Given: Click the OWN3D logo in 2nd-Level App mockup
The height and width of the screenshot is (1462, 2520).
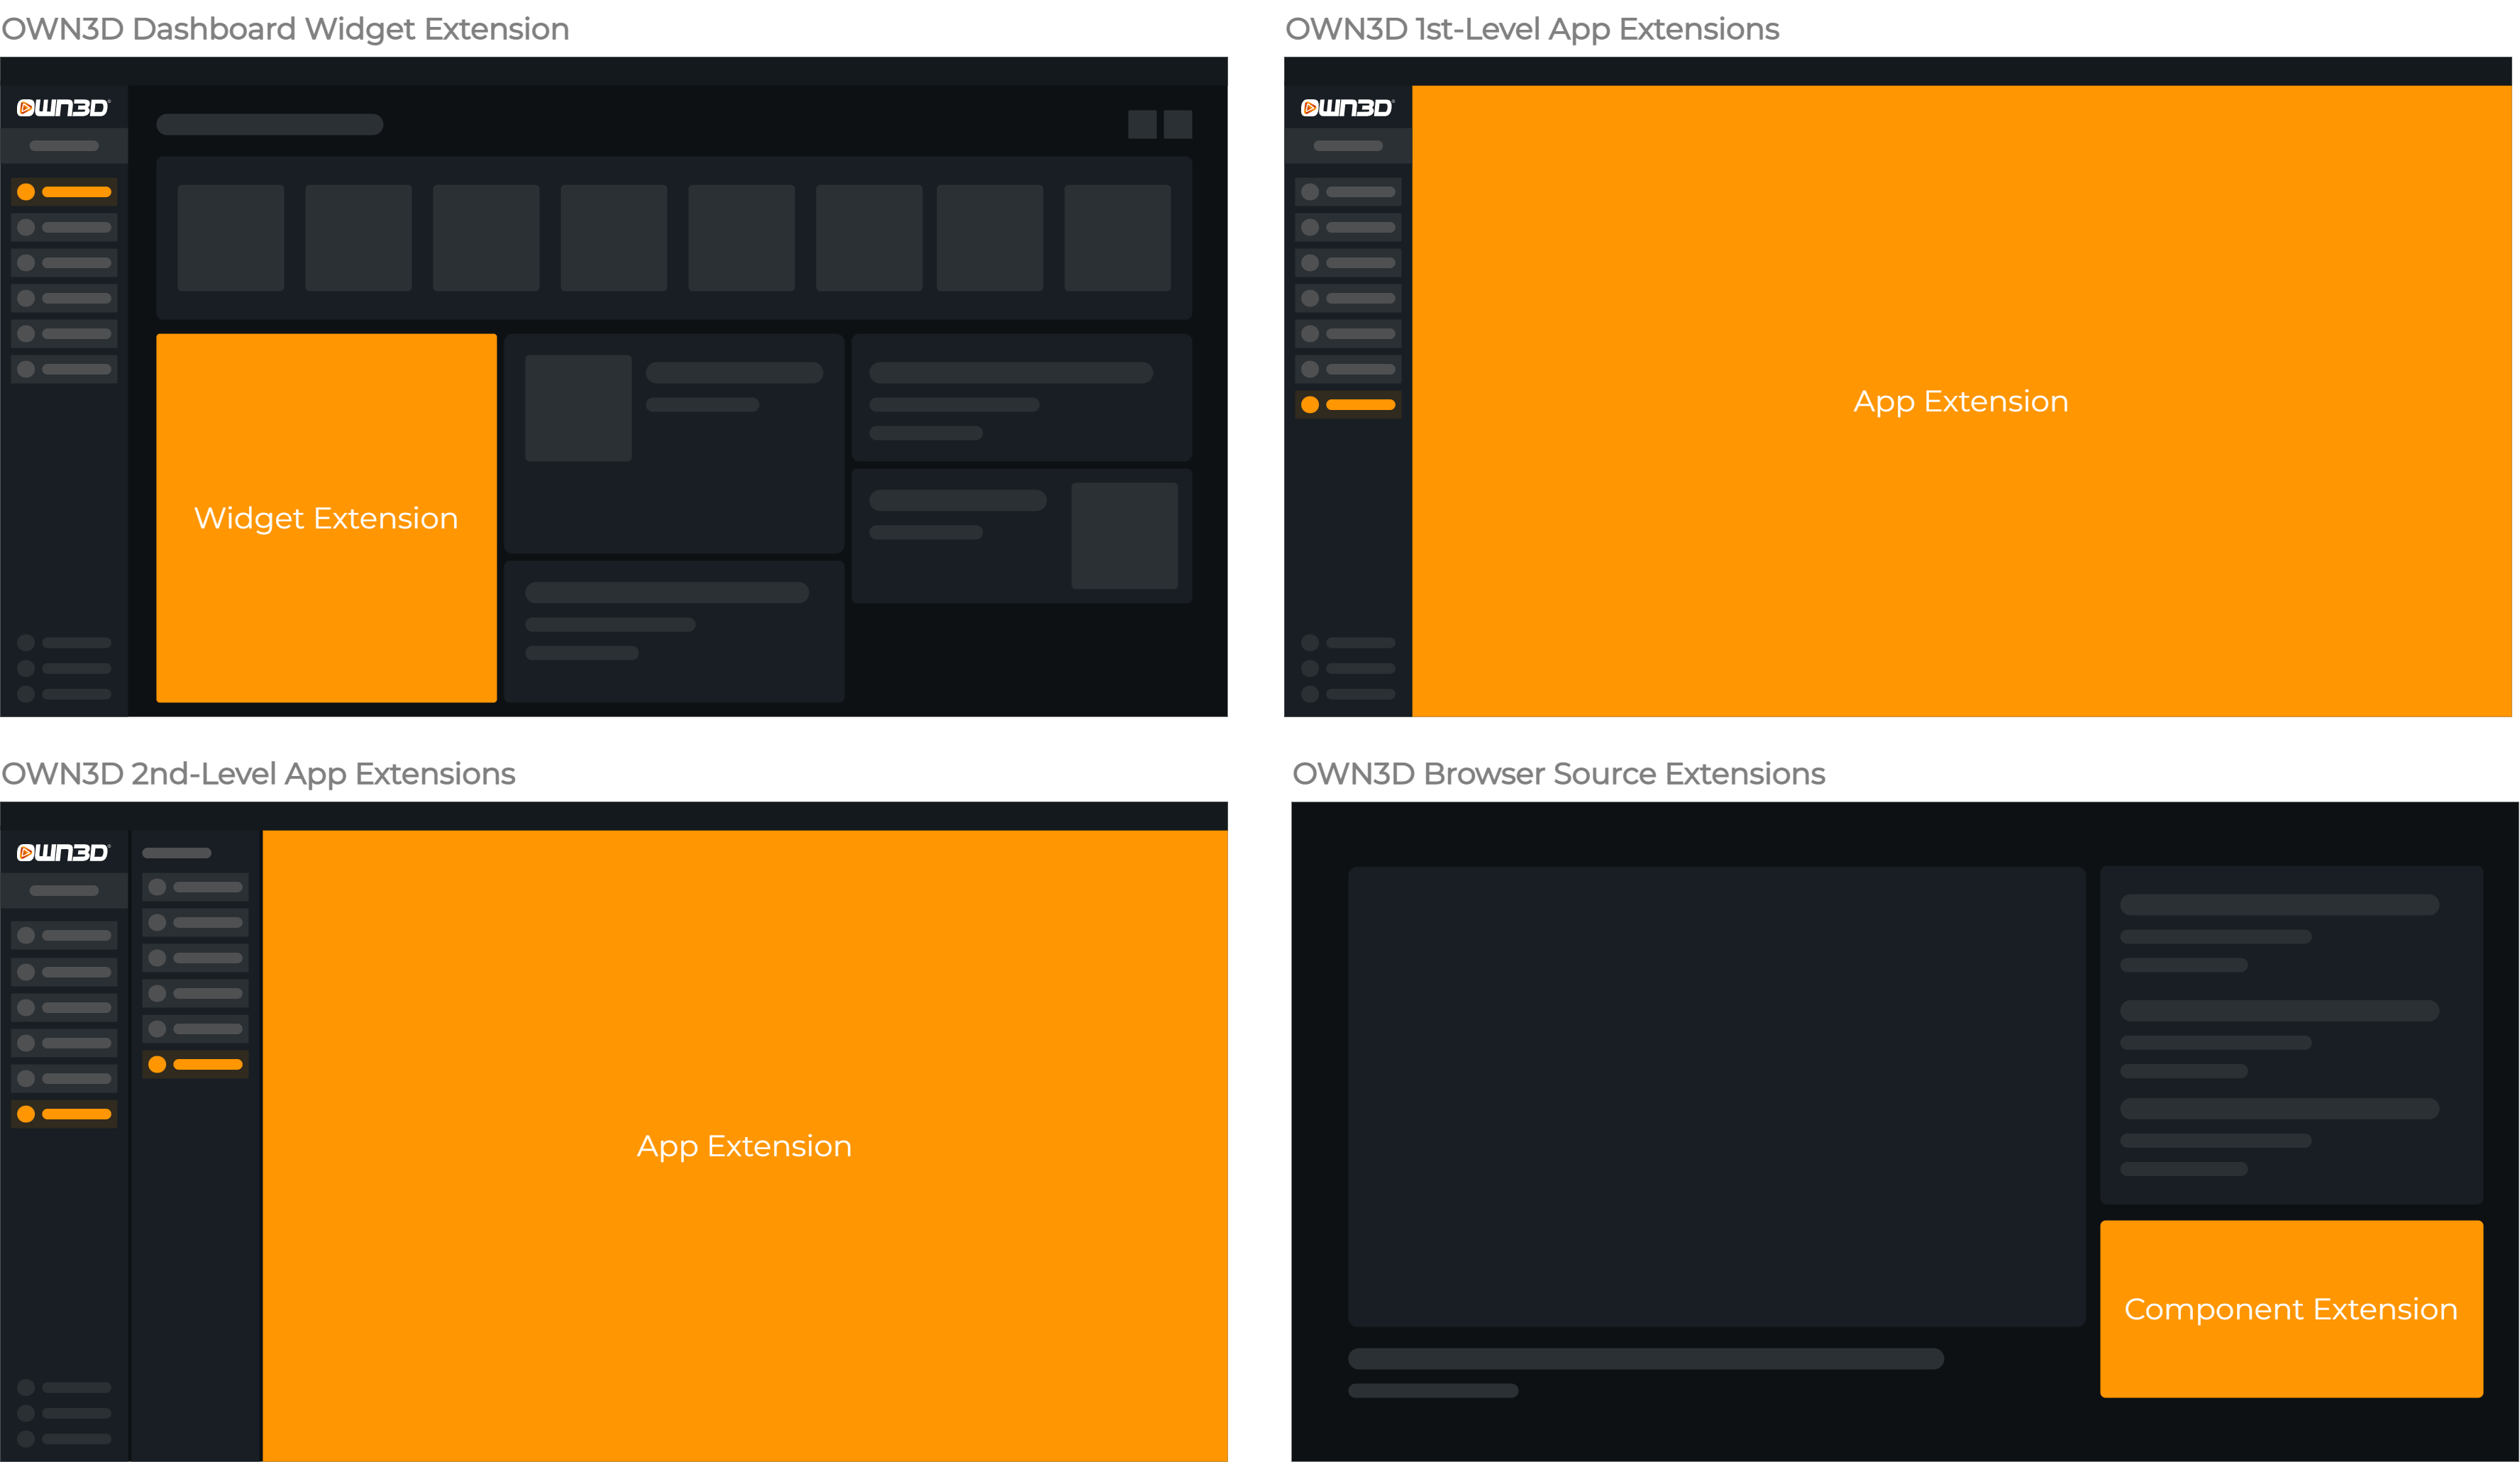Looking at the screenshot, I should pos(63,852).
